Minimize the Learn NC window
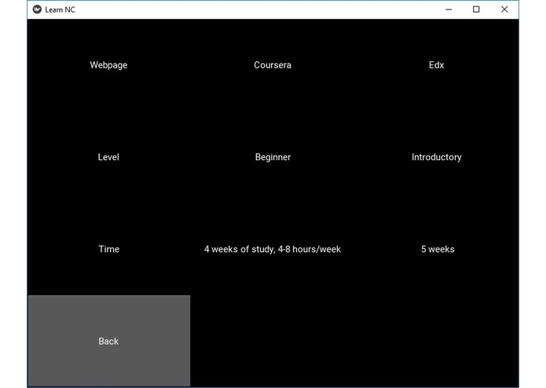The width and height of the screenshot is (546, 388). 449,9
